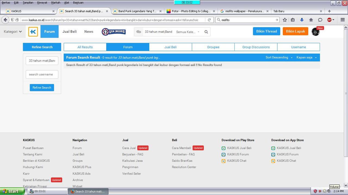Screen dimensions: 348x195
Task: Click the KASKUS Chat App Store icon
Action: coord(273,161)
